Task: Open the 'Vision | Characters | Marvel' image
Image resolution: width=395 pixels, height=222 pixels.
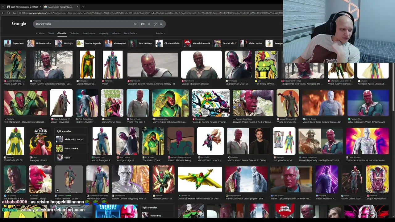Action: (202, 64)
